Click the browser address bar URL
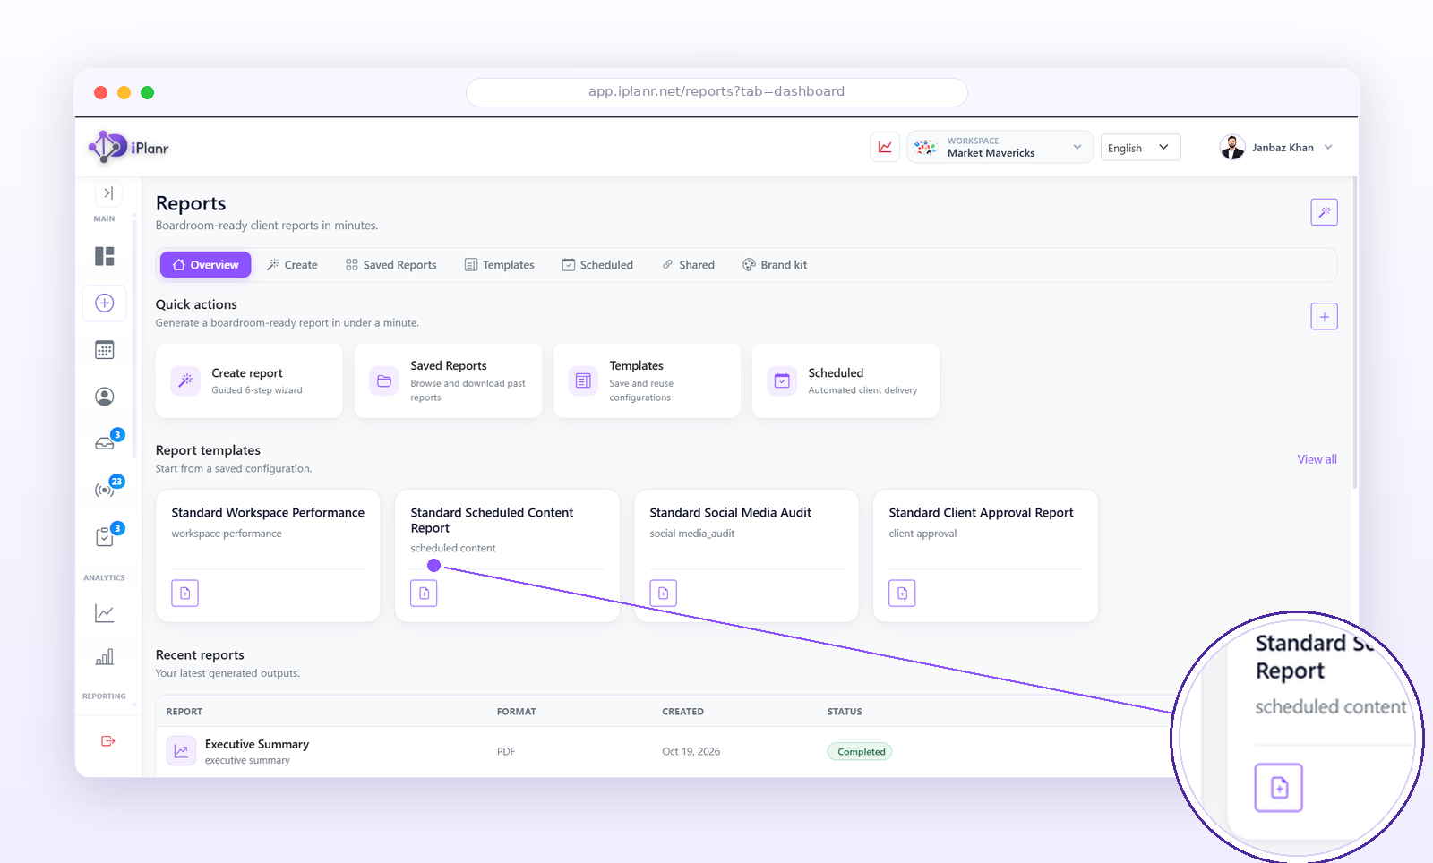1433x863 pixels. point(716,92)
